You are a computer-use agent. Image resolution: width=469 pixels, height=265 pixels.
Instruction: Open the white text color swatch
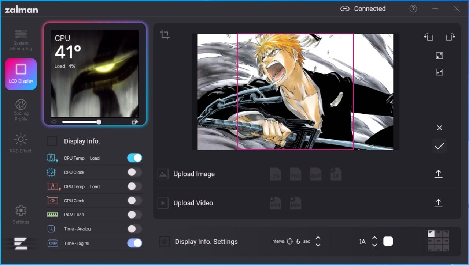[x=388, y=241]
